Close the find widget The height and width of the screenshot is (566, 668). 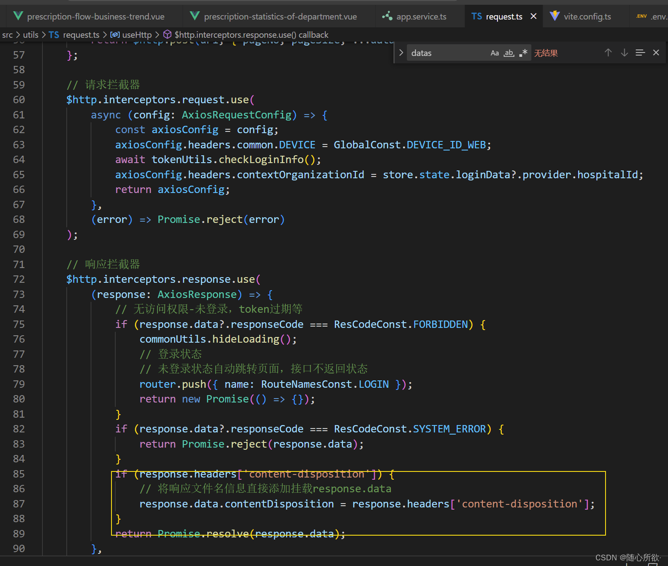(656, 52)
